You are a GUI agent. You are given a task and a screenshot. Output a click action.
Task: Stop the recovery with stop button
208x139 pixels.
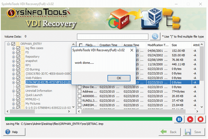point(200,119)
